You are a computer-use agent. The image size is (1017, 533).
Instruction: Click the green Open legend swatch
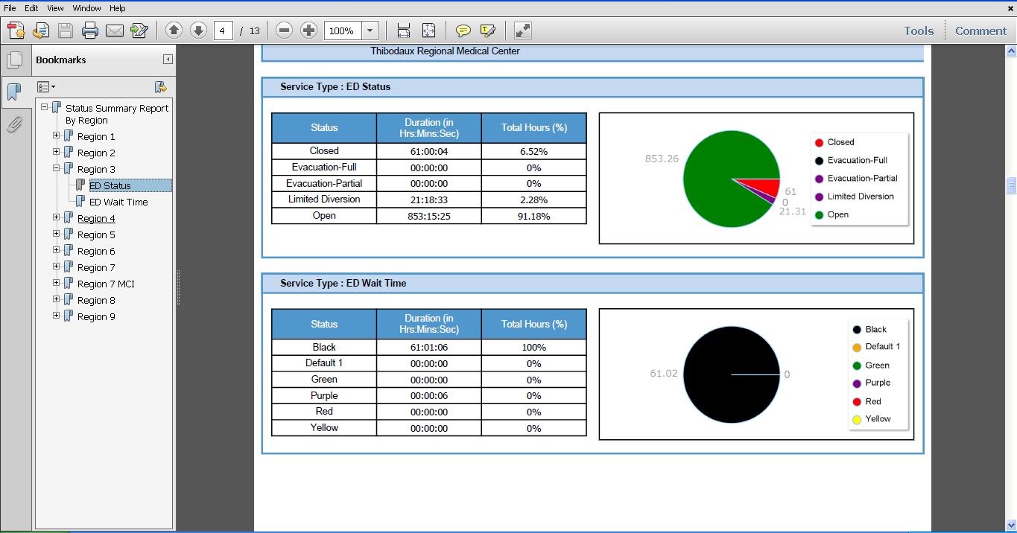[819, 214]
